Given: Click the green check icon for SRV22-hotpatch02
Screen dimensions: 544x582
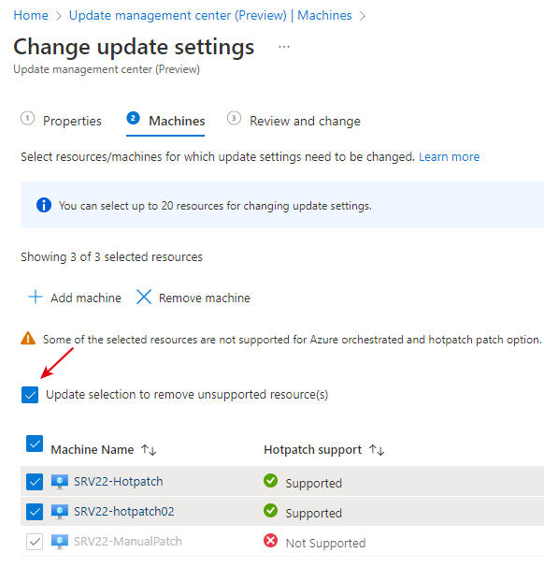Looking at the screenshot, I should point(271,510).
